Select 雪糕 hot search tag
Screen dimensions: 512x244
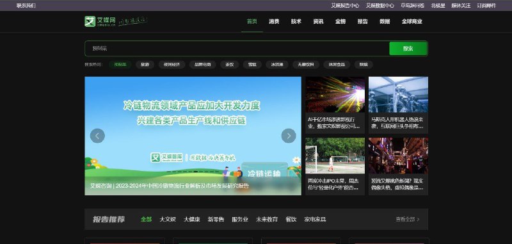point(252,65)
